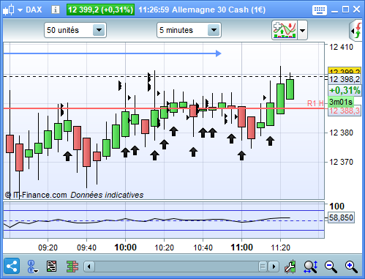Image resolution: width=365 pixels, height=279 pixels.
Task: Open the chart style dropdown arrow beside DAX
Action: pos(20,10)
